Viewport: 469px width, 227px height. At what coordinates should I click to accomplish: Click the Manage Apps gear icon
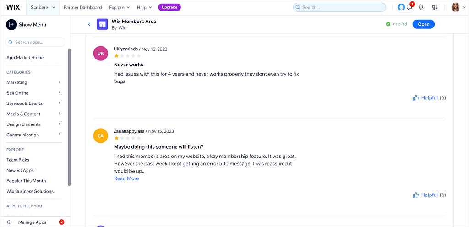[x=9, y=222]
